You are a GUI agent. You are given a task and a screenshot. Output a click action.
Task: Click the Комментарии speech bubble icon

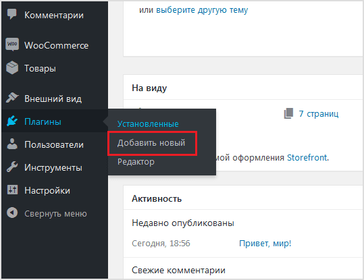click(12, 14)
